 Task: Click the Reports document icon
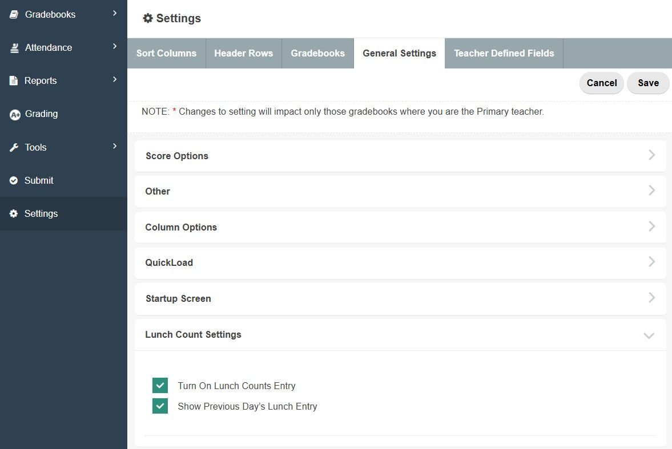(14, 80)
